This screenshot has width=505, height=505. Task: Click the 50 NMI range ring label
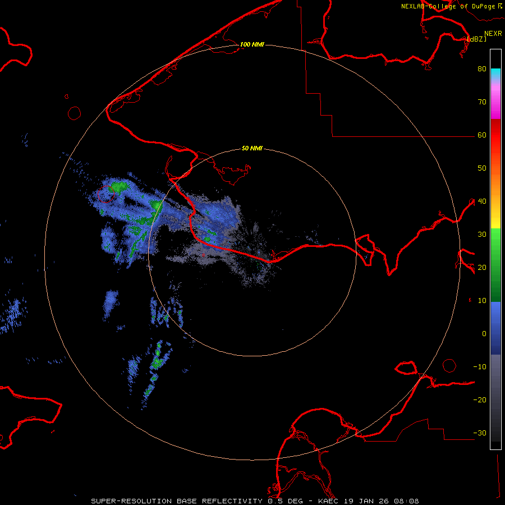(x=252, y=149)
